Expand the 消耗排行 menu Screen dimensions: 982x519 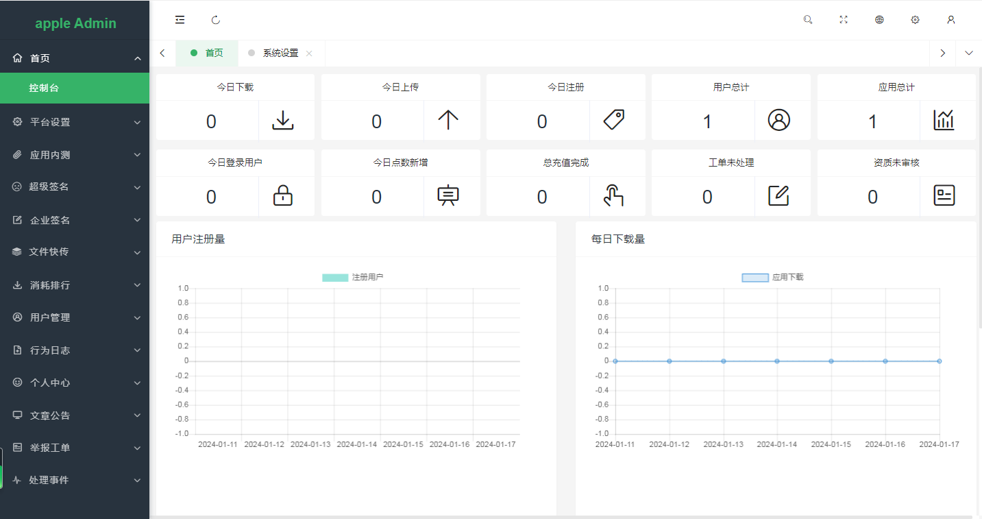coord(137,285)
